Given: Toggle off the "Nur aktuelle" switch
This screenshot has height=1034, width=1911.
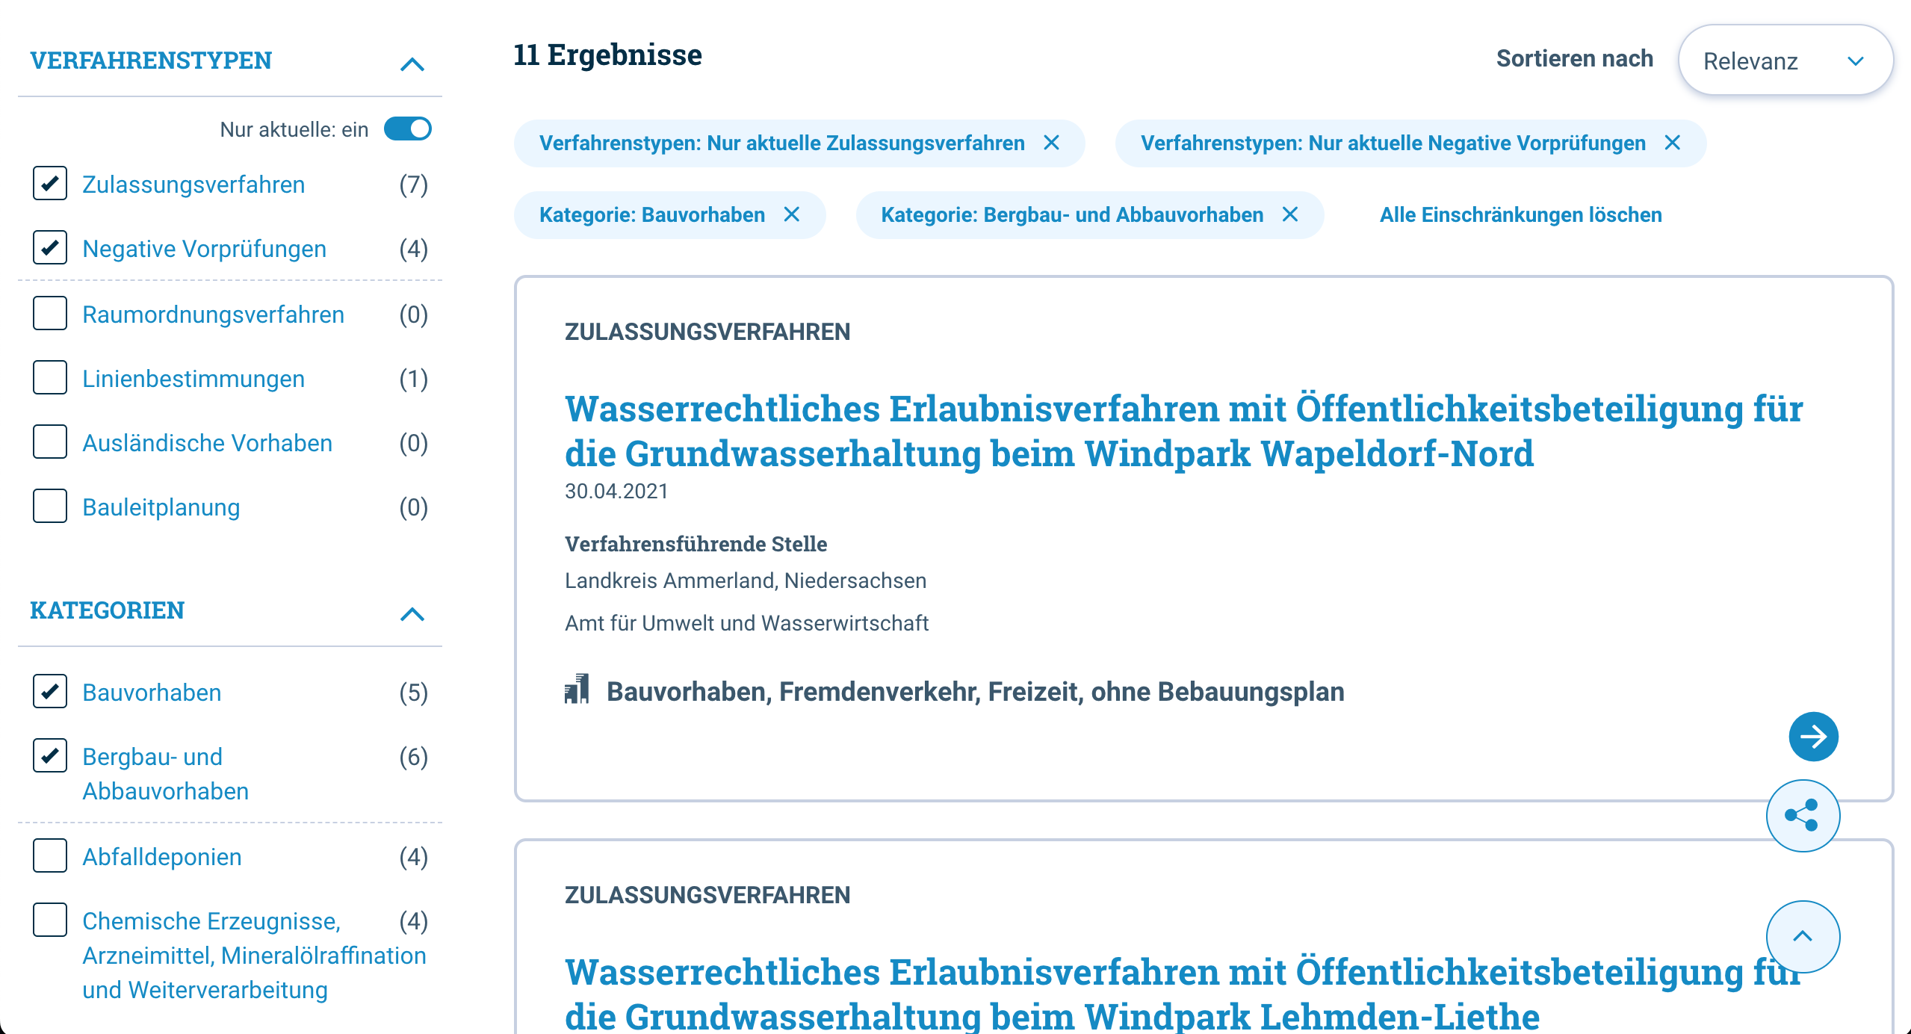Looking at the screenshot, I should pyautogui.click(x=408, y=129).
